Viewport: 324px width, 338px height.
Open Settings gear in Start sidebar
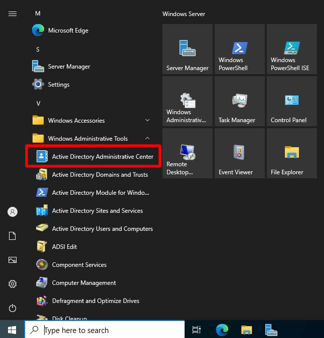[13, 284]
